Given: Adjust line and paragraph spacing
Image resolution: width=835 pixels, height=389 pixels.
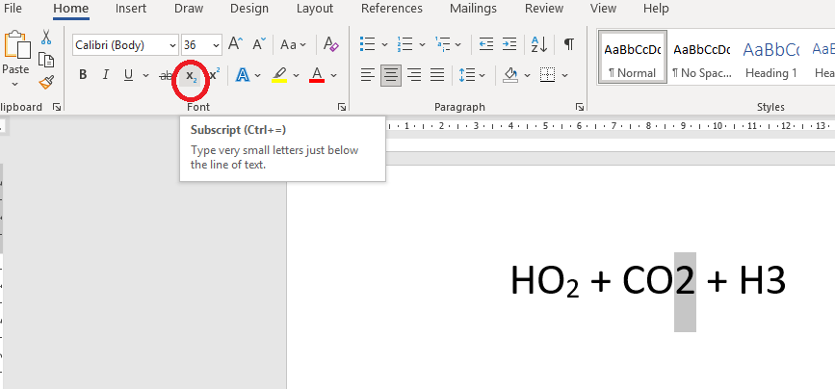Looking at the screenshot, I should 467,75.
